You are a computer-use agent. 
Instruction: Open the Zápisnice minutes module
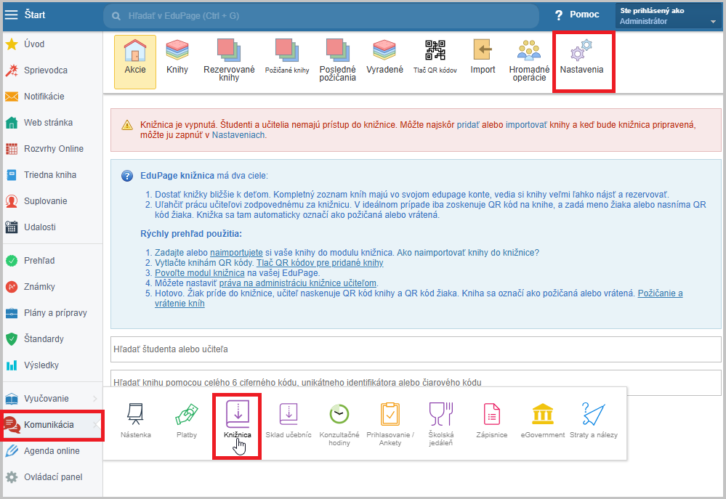(492, 421)
